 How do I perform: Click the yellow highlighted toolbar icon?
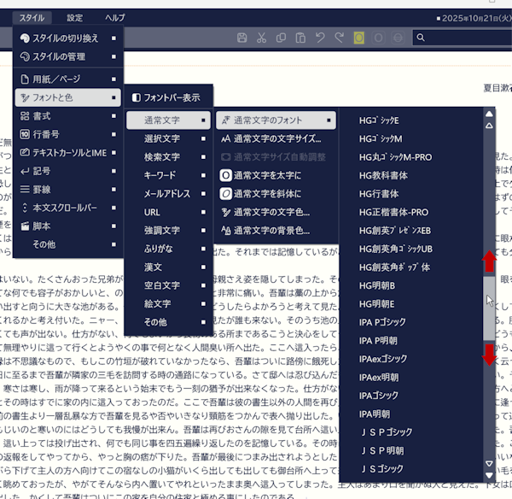point(359,38)
